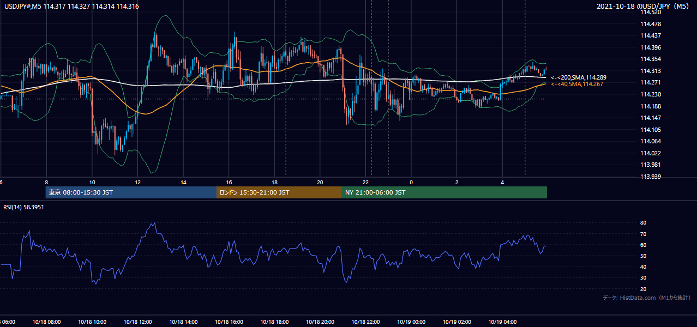
Task: Click the hour 14 tick on chart time axis
Action: [183, 182]
